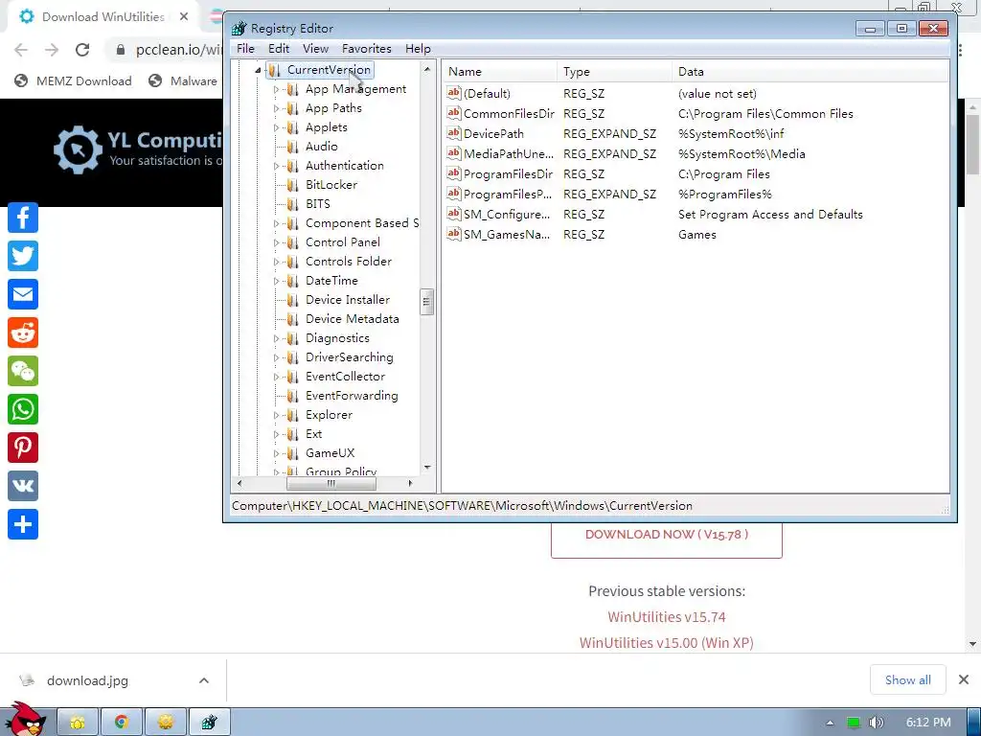
Task: Click the site lock padlock icon
Action: (121, 50)
